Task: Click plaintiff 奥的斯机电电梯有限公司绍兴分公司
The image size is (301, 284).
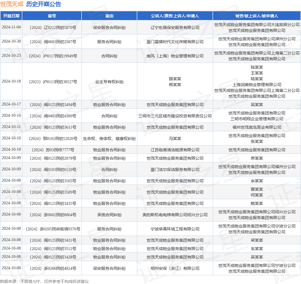Action: (175, 215)
